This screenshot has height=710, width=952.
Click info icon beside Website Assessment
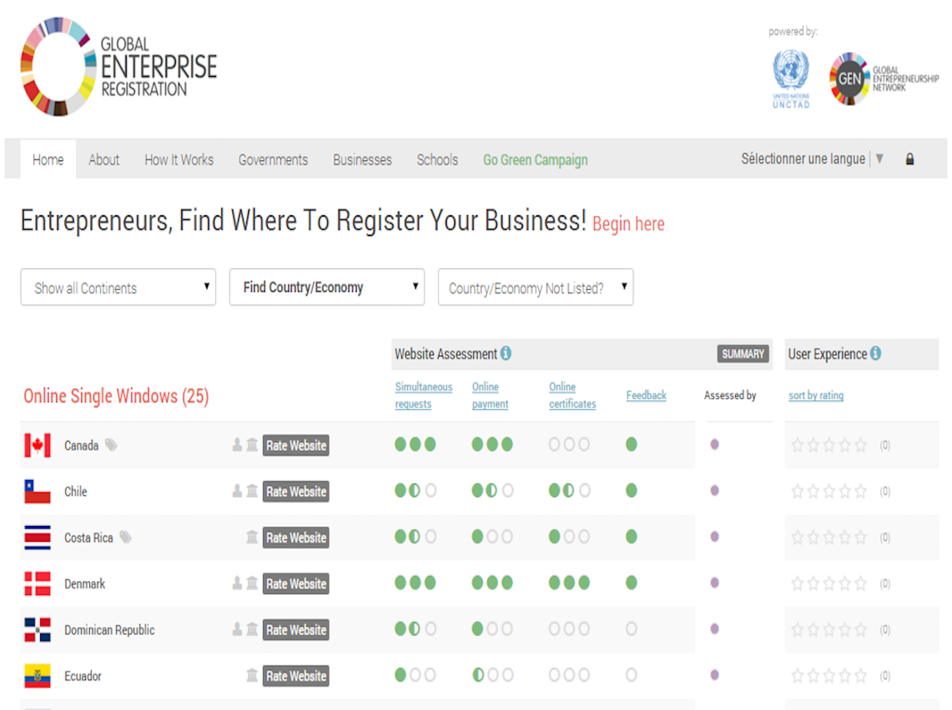click(x=506, y=354)
